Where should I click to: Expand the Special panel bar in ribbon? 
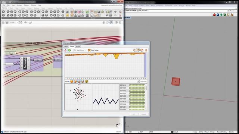(x=94, y=18)
